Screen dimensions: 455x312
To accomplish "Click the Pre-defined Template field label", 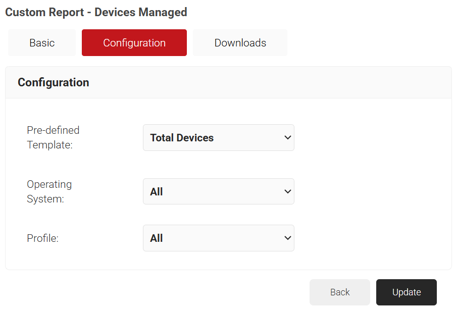I will pyautogui.click(x=53, y=137).
